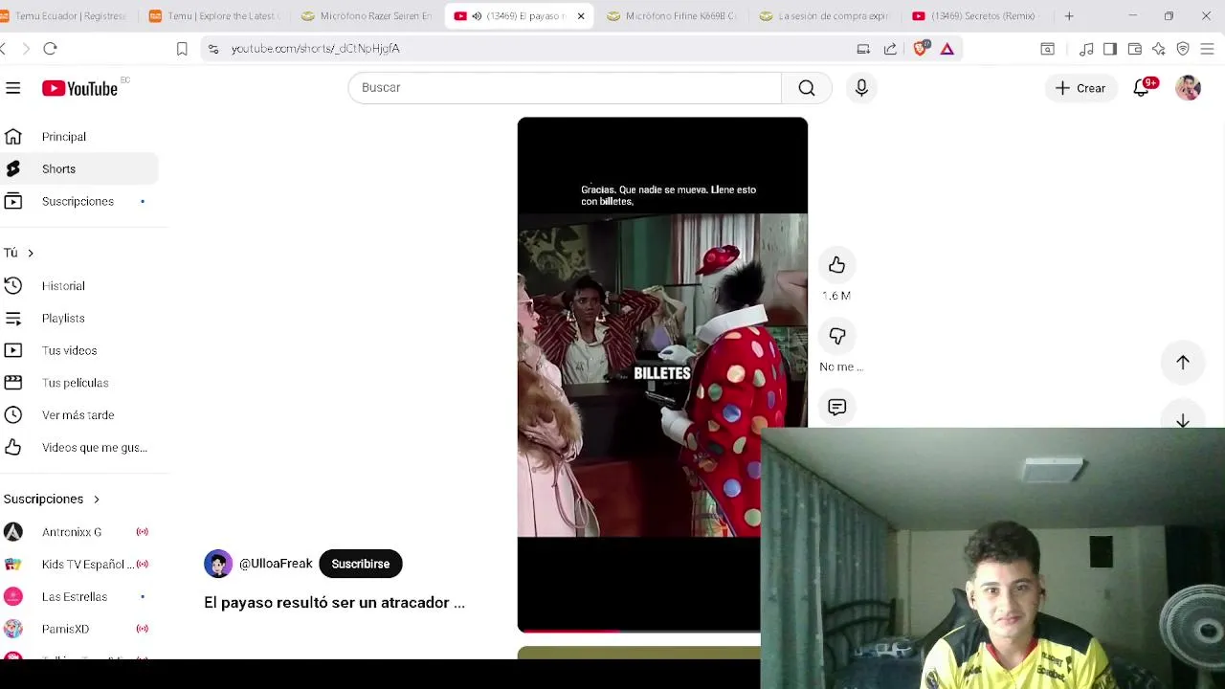Viewport: 1225px width, 689px height.
Task: Open Kids TV Español subscription channel
Action: (79, 565)
